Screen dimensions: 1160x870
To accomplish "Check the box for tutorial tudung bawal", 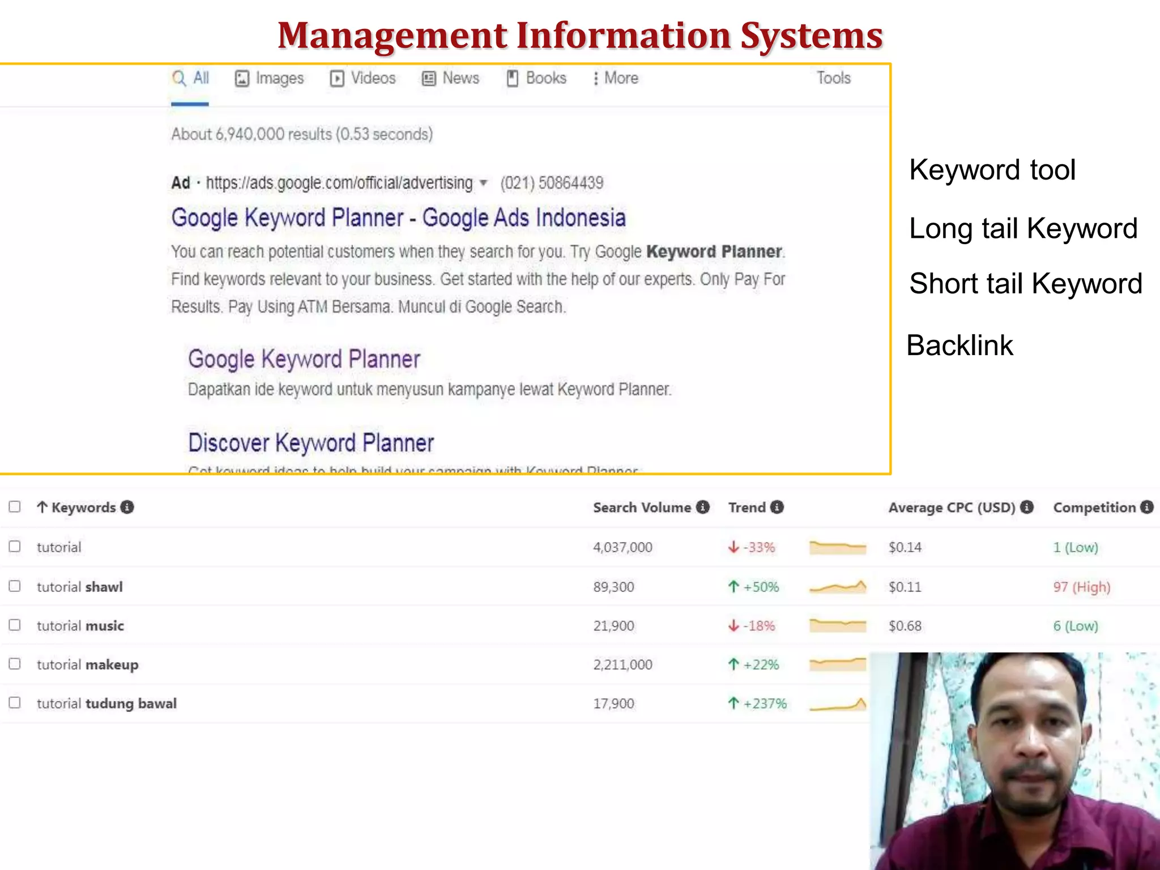I will [15, 702].
